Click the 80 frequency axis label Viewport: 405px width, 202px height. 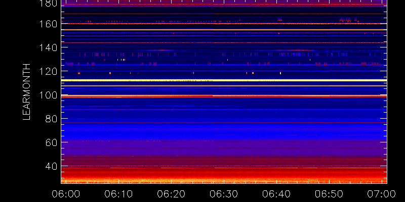point(51,119)
